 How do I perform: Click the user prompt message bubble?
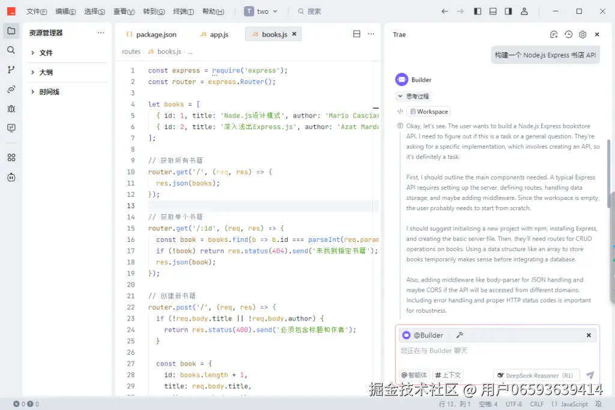[545, 55]
